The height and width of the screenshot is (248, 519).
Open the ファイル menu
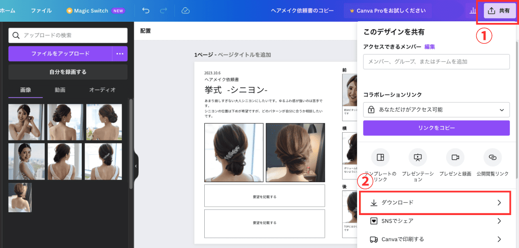pos(41,11)
